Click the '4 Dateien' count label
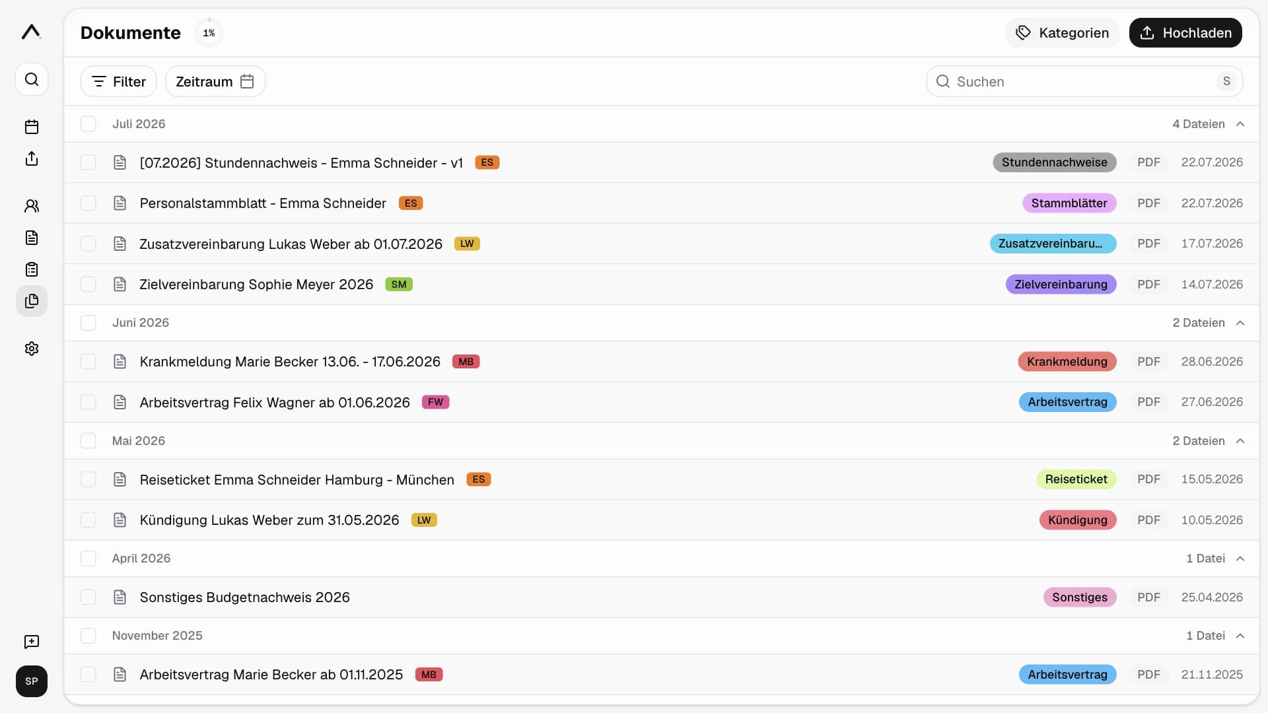The image size is (1268, 713). pos(1199,124)
